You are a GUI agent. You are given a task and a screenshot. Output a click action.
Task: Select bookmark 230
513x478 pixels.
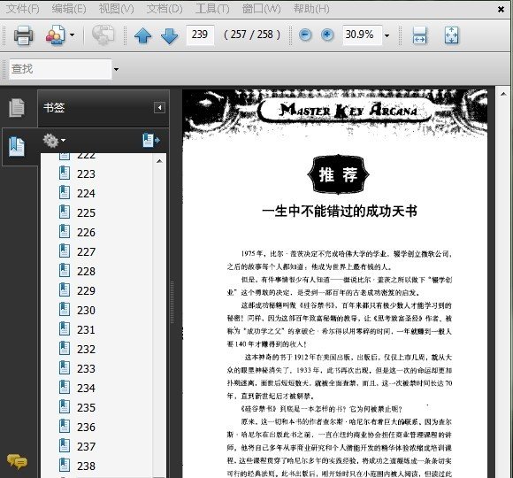(x=87, y=311)
